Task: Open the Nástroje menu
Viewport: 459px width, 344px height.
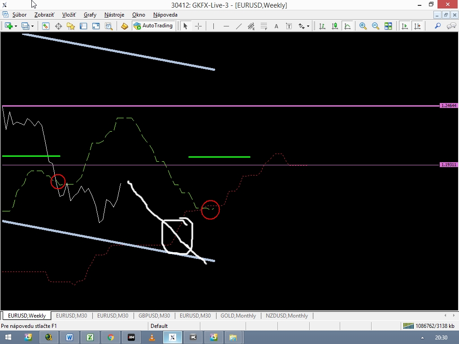Action: pos(114,15)
